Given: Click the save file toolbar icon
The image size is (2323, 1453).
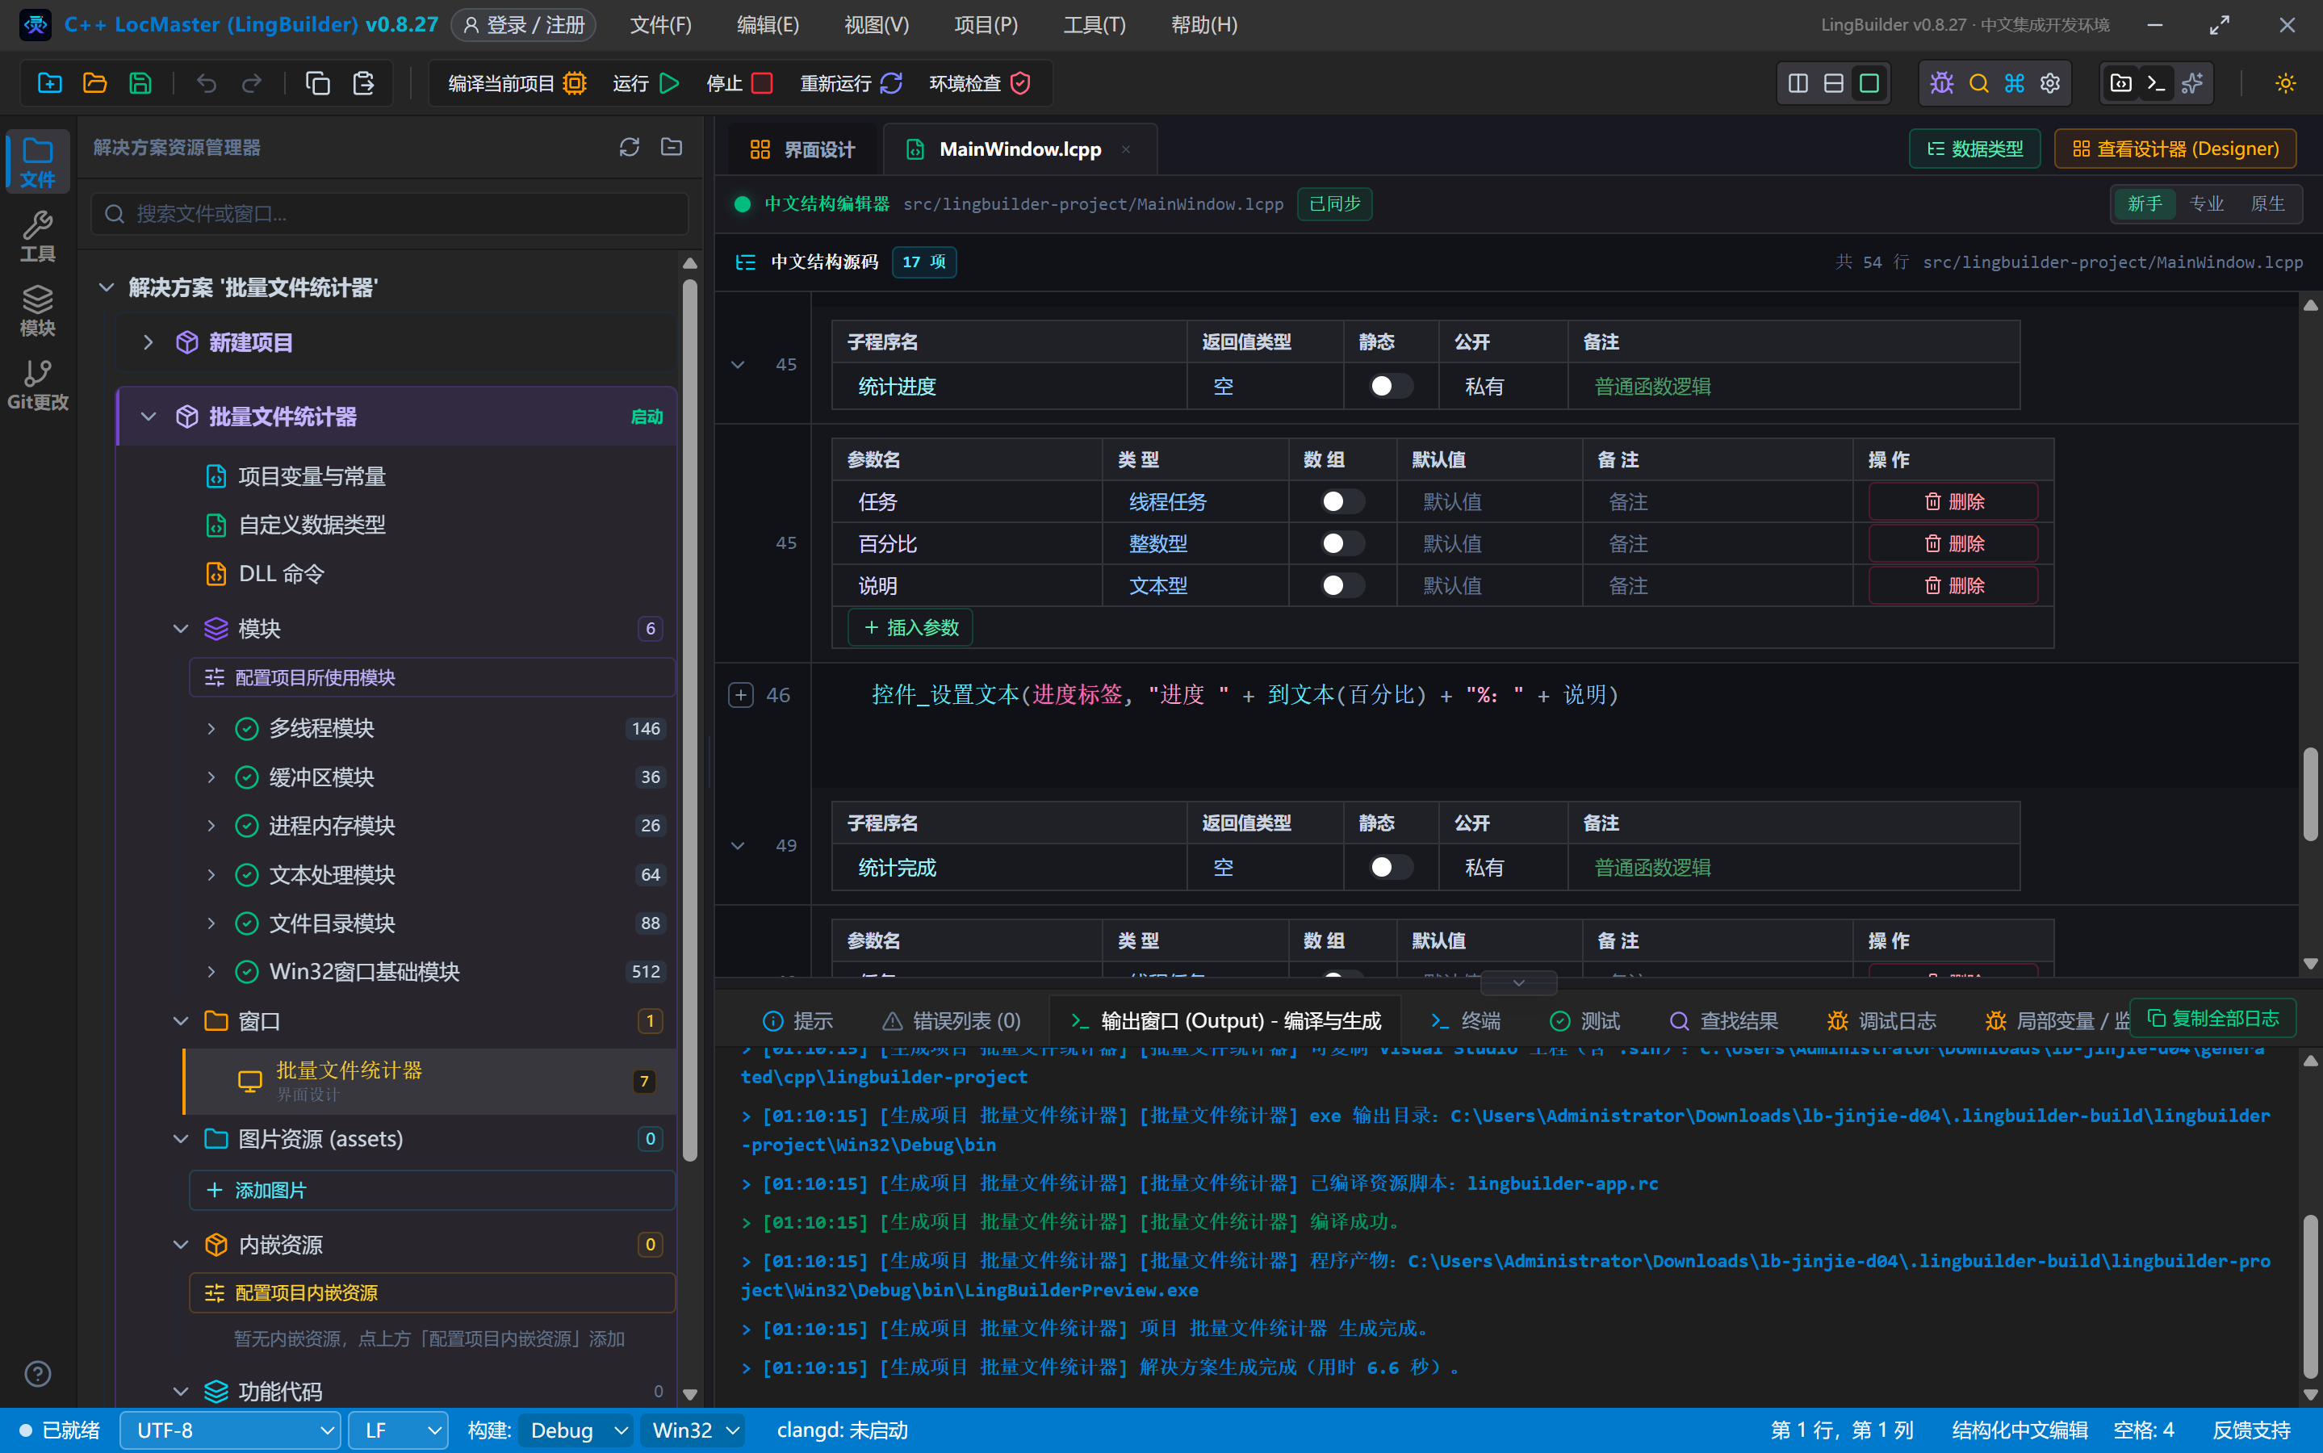Looking at the screenshot, I should [140, 84].
